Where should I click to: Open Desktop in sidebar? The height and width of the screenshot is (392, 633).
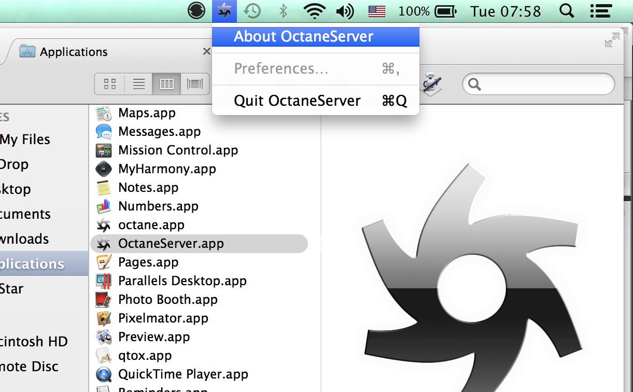pyautogui.click(x=16, y=189)
